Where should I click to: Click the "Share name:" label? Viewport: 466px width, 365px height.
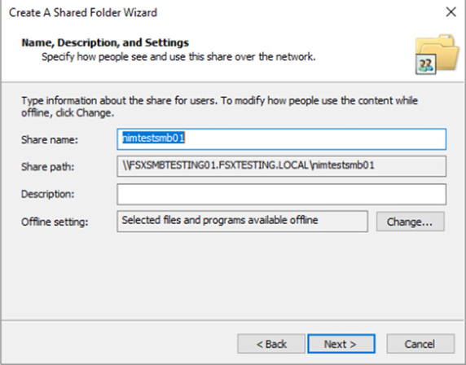50,139
